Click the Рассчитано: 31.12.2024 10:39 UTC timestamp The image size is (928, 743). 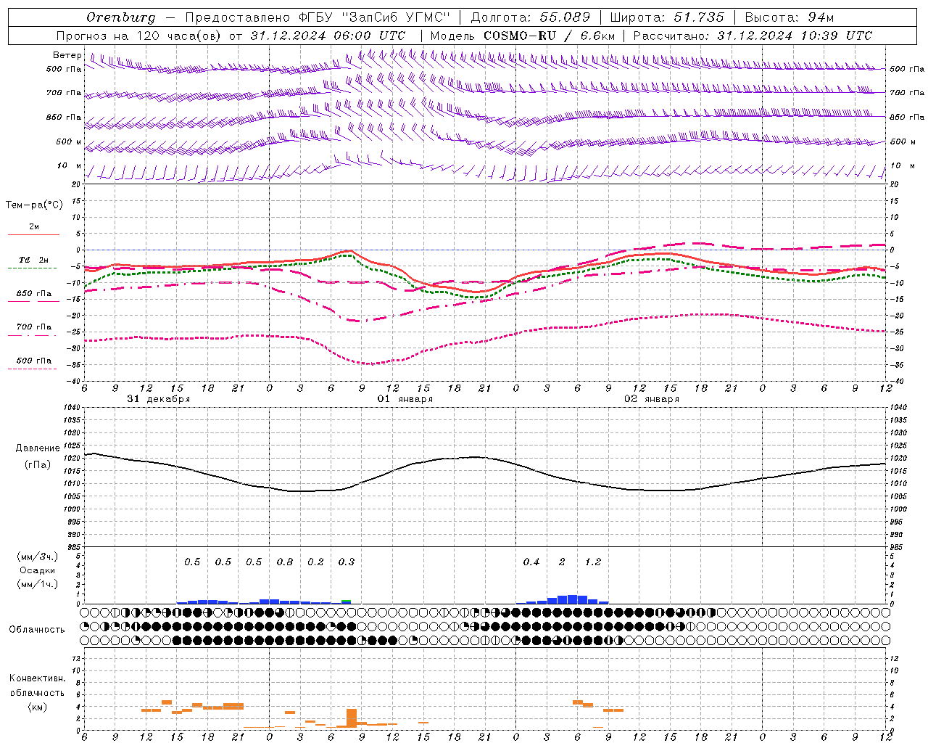(753, 35)
